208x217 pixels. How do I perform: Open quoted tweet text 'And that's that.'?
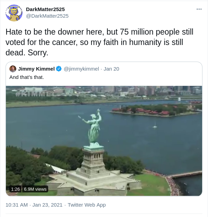27,77
